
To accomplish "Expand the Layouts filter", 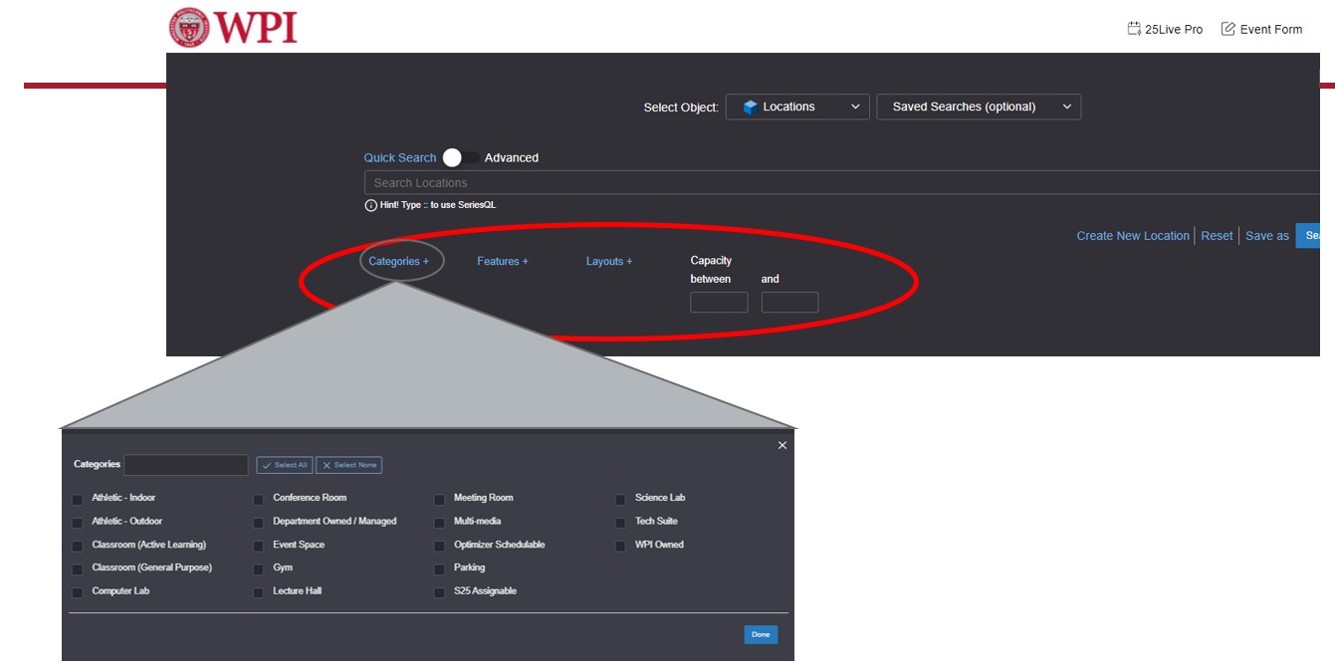I will [608, 261].
